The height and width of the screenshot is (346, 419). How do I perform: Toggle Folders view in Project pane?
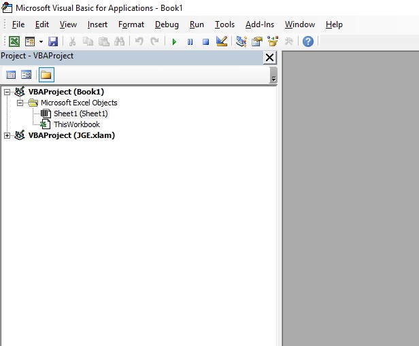(46, 75)
